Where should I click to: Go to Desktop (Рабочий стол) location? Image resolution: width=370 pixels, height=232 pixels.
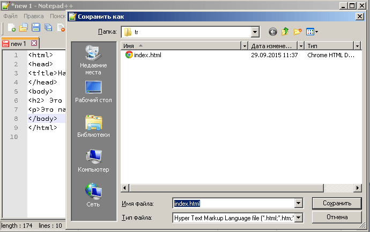(x=93, y=92)
